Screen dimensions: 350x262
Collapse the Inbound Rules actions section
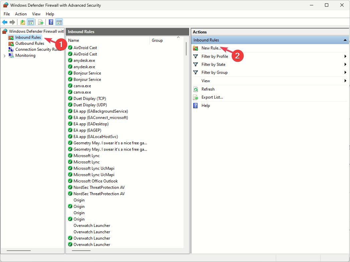(345, 40)
